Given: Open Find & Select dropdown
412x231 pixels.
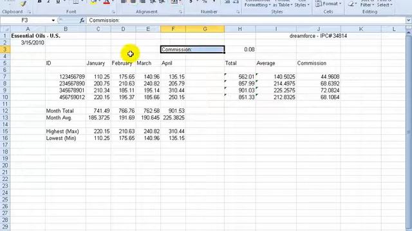Looking at the screenshot, I should click(384, 3).
